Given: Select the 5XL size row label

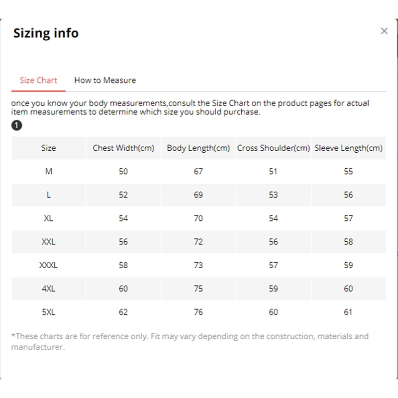Looking at the screenshot, I should pos(48,312).
